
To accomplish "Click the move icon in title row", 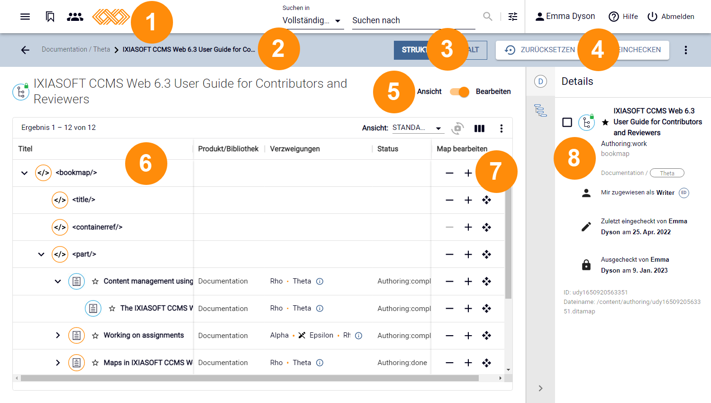I will [x=486, y=200].
